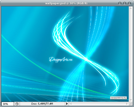
Task: Click the document status icon beside the zoom field
Action: [x=17, y=104]
